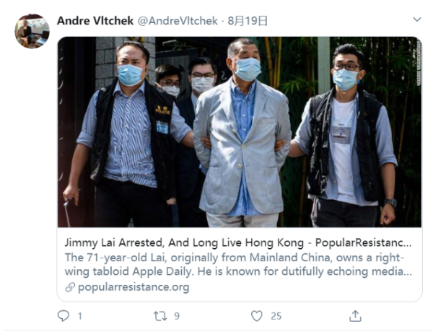This screenshot has width=433, height=334.
Task: Click the blue-blazer man in the preview photo
Action: tap(242, 133)
